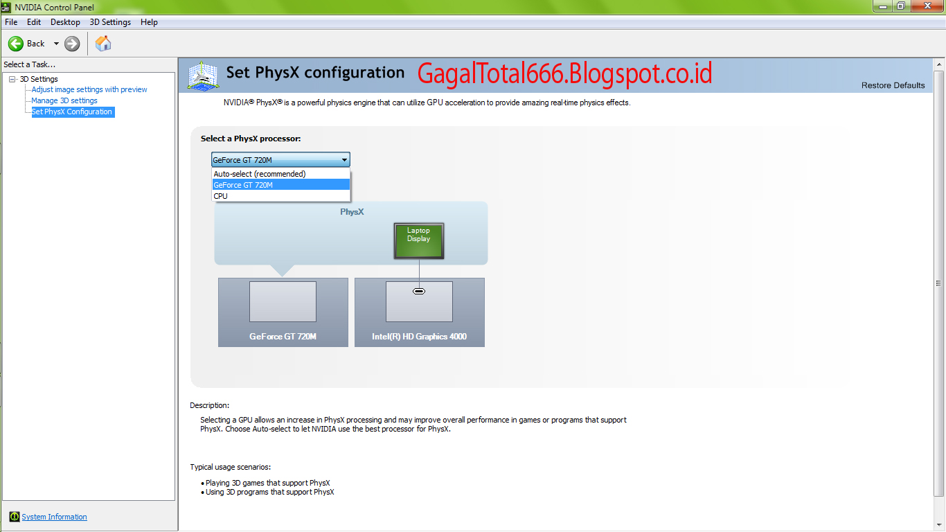
Task: Select the Intel(R) HD Graphics 4000 box
Action: (x=419, y=312)
